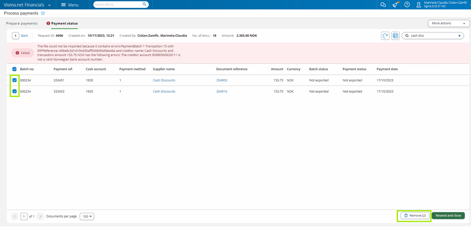Viewport: 471px width, 227px height.
Task: Click the Process payments page title
Action: coord(21,13)
